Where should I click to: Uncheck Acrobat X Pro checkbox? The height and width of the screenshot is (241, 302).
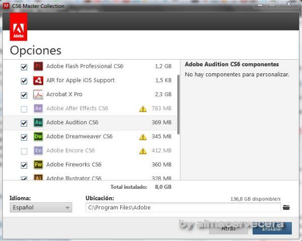(24, 95)
